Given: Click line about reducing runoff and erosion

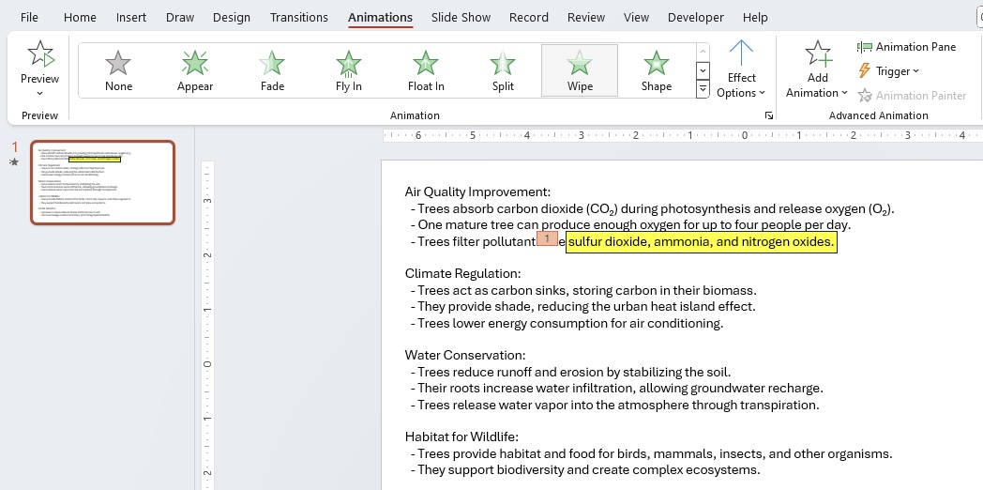Looking at the screenshot, I should tap(570, 372).
